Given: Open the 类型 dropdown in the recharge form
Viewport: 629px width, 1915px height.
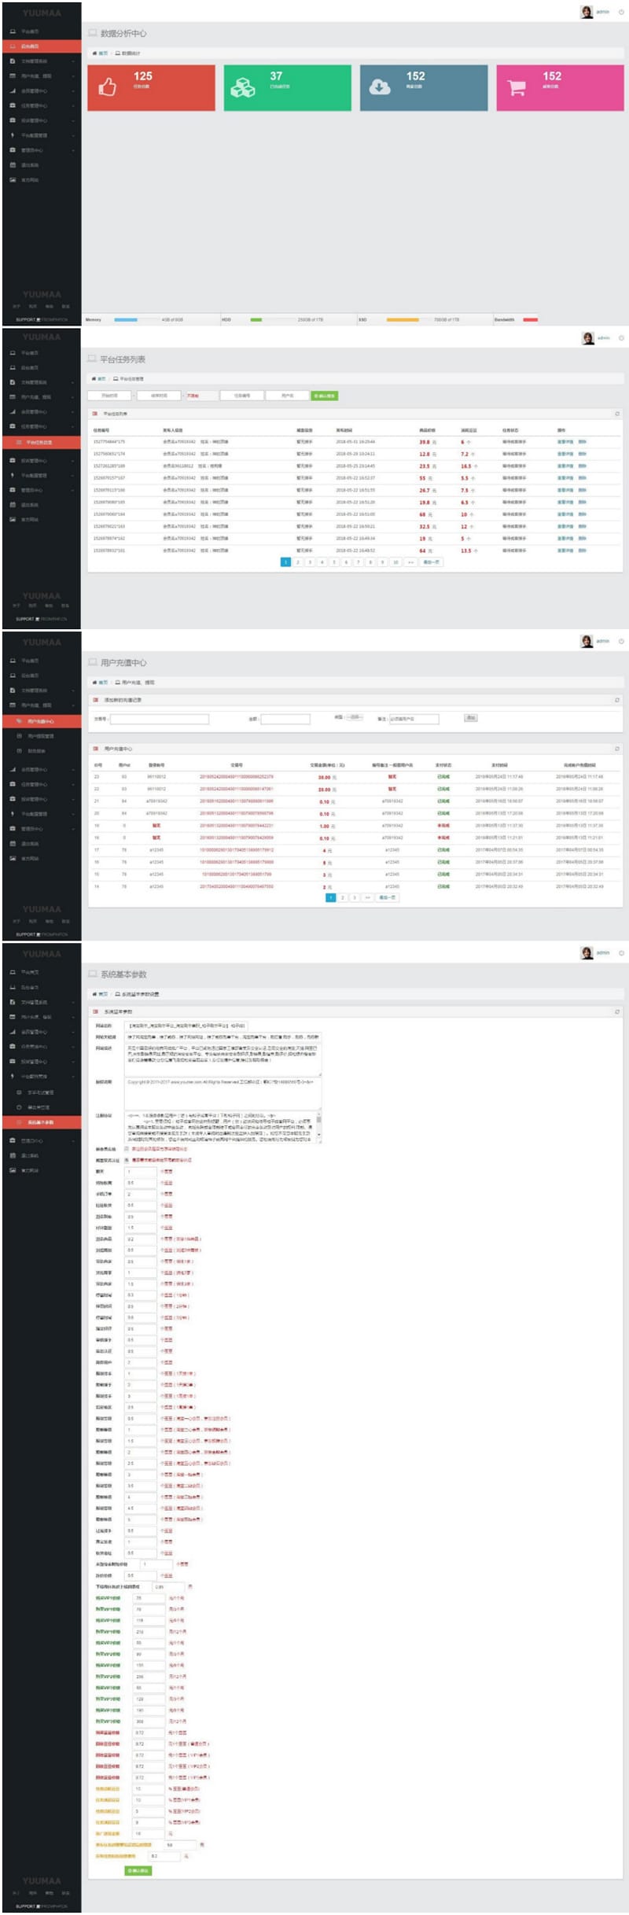Looking at the screenshot, I should 355,717.
